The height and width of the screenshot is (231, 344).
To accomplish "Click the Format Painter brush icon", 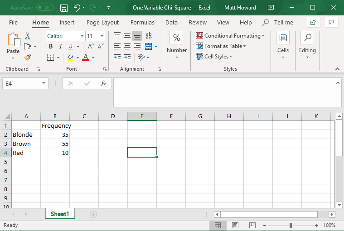I will (28, 57).
